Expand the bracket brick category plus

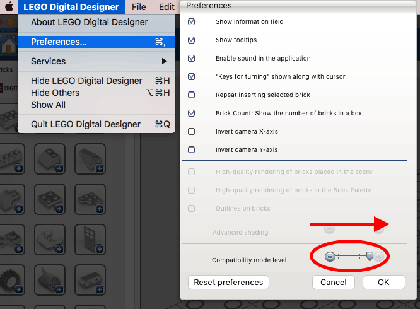coord(59,249)
